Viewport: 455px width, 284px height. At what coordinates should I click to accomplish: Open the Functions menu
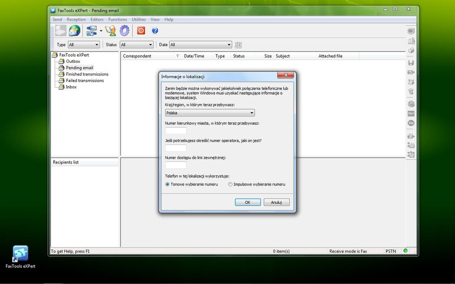(118, 20)
